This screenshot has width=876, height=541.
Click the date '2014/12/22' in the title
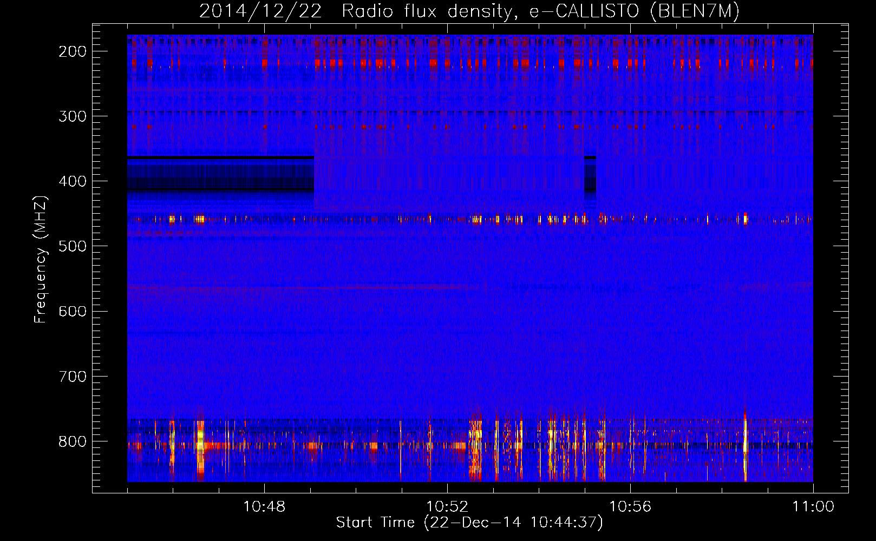[x=260, y=11]
